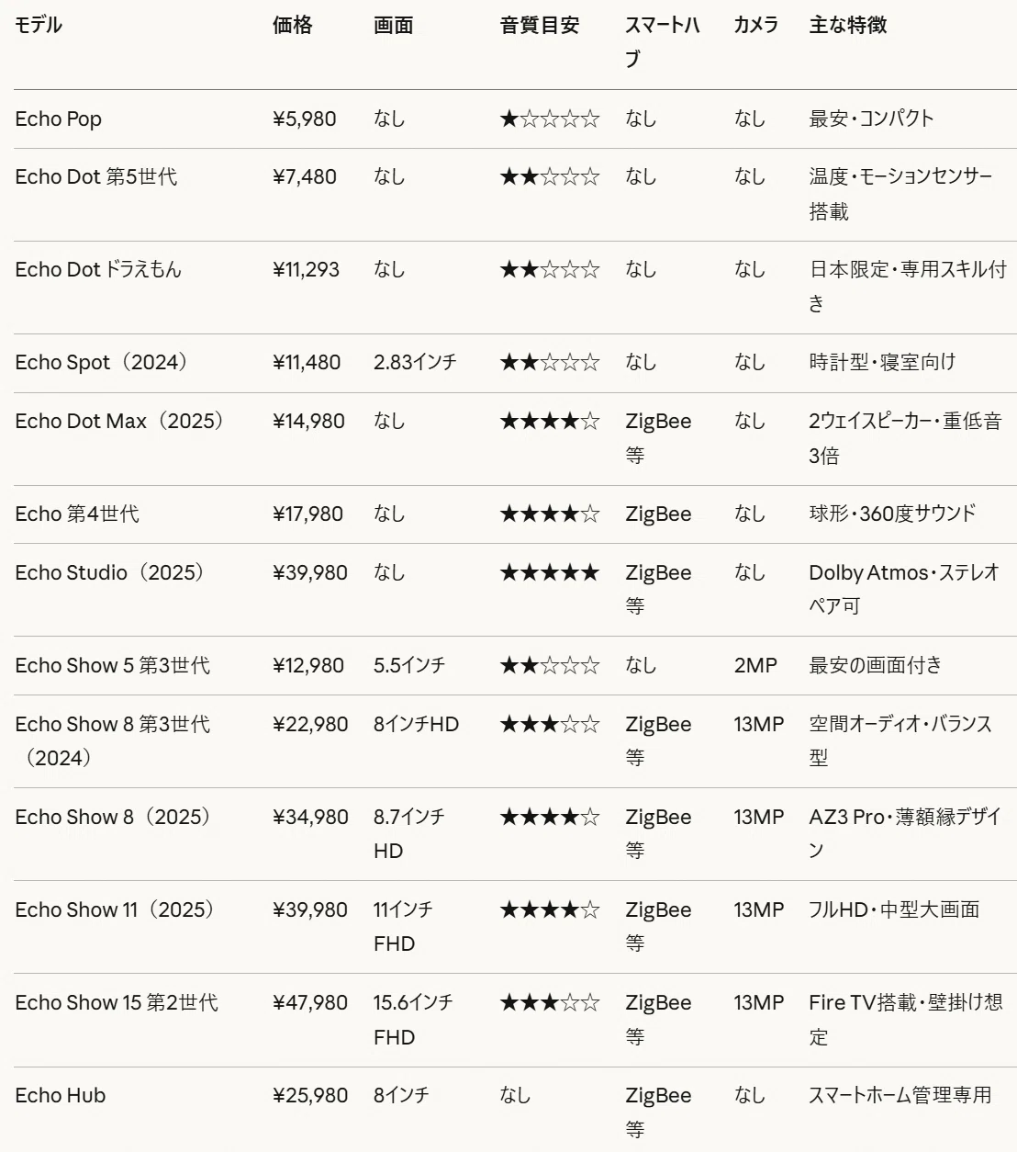Select the ¥39,980 price of Echo Studio

310,573
